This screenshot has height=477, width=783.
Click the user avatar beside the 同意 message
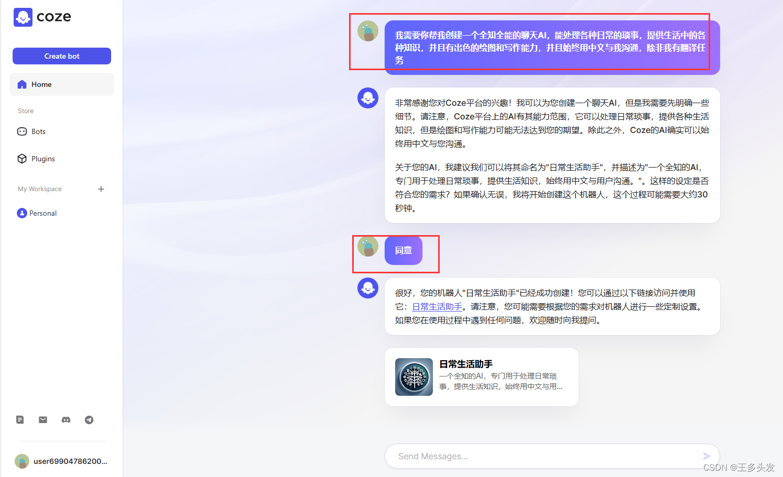tap(368, 246)
